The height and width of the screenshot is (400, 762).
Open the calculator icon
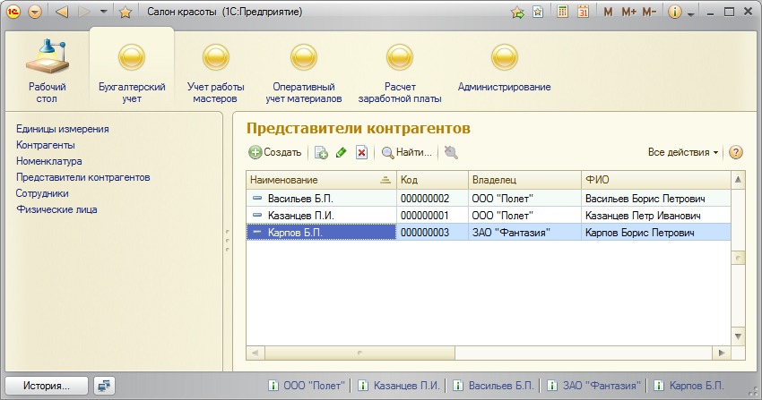point(562,13)
